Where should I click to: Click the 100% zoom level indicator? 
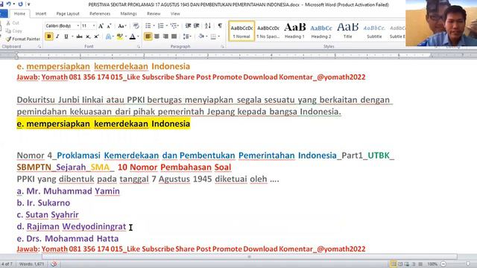432,264
